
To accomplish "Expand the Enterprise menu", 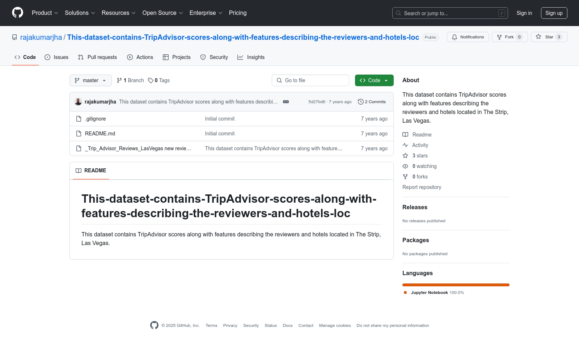I will (x=206, y=13).
